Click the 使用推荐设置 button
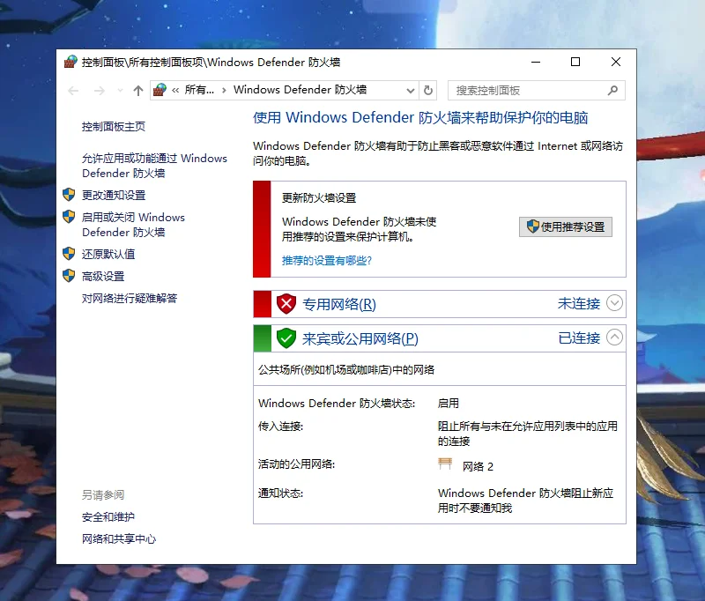705x601 pixels. tap(566, 227)
